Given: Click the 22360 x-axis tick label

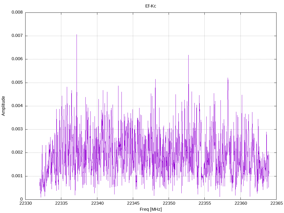Looking at the screenshot, I should tap(241, 203).
